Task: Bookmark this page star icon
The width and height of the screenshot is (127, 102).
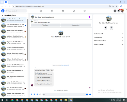Action: [116, 6]
